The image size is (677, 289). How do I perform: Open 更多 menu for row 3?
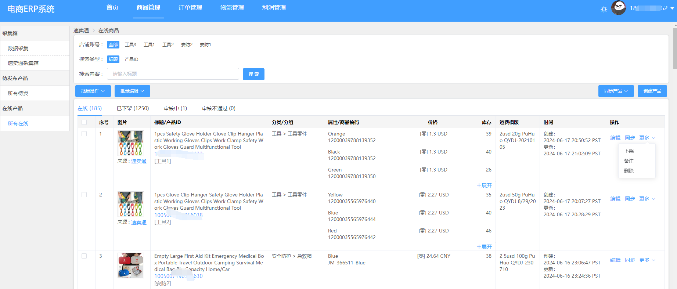point(647,260)
